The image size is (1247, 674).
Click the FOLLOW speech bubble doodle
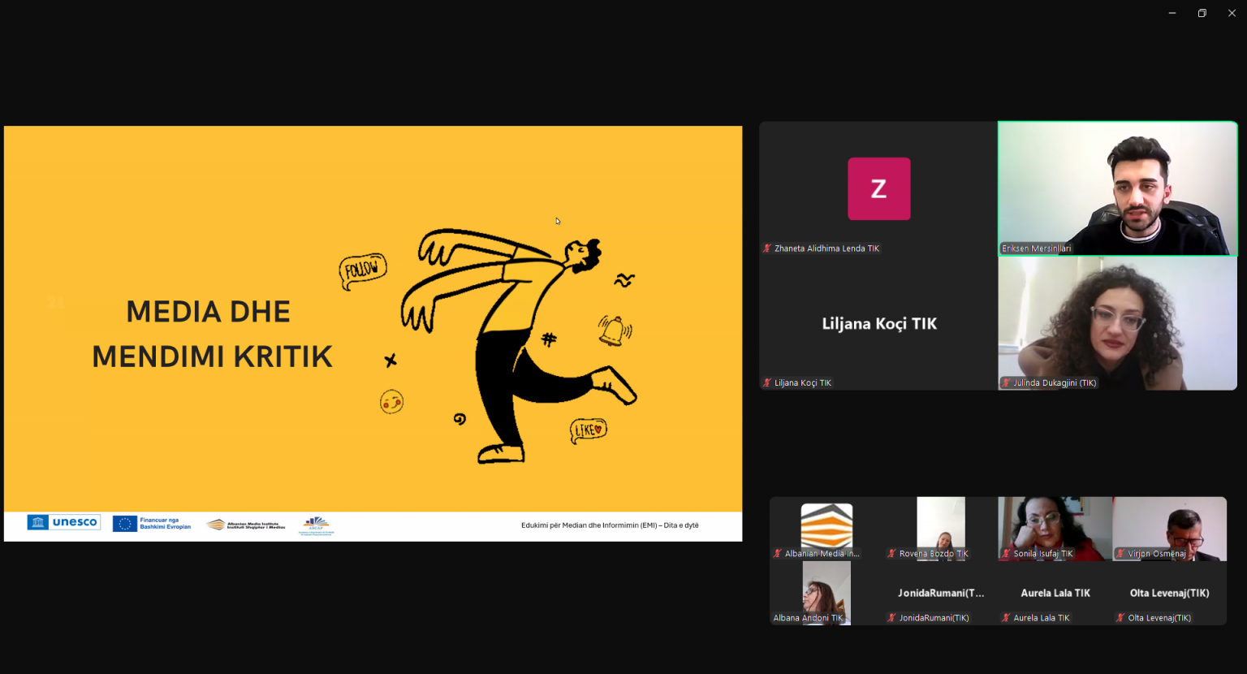tap(362, 270)
